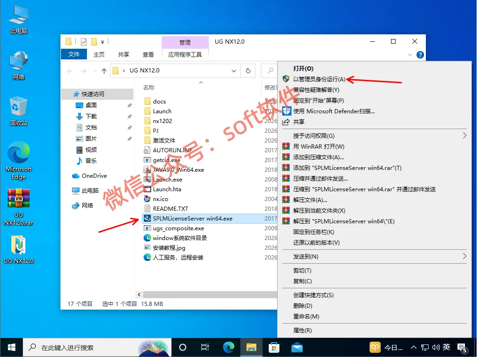Click the taskbar search box
This screenshot has height=357, width=477.
pos(97,347)
